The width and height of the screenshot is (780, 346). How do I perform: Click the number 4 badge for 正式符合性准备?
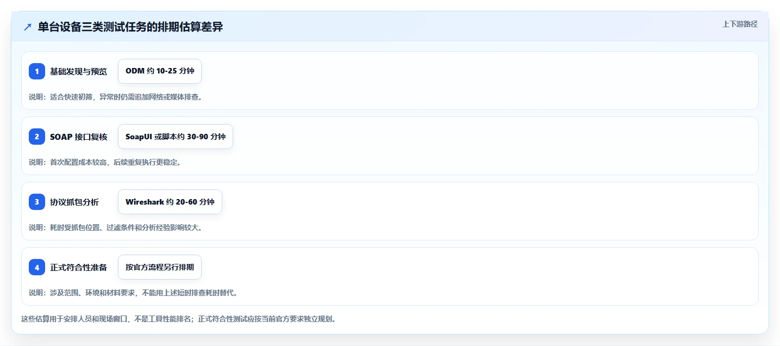[x=37, y=267]
